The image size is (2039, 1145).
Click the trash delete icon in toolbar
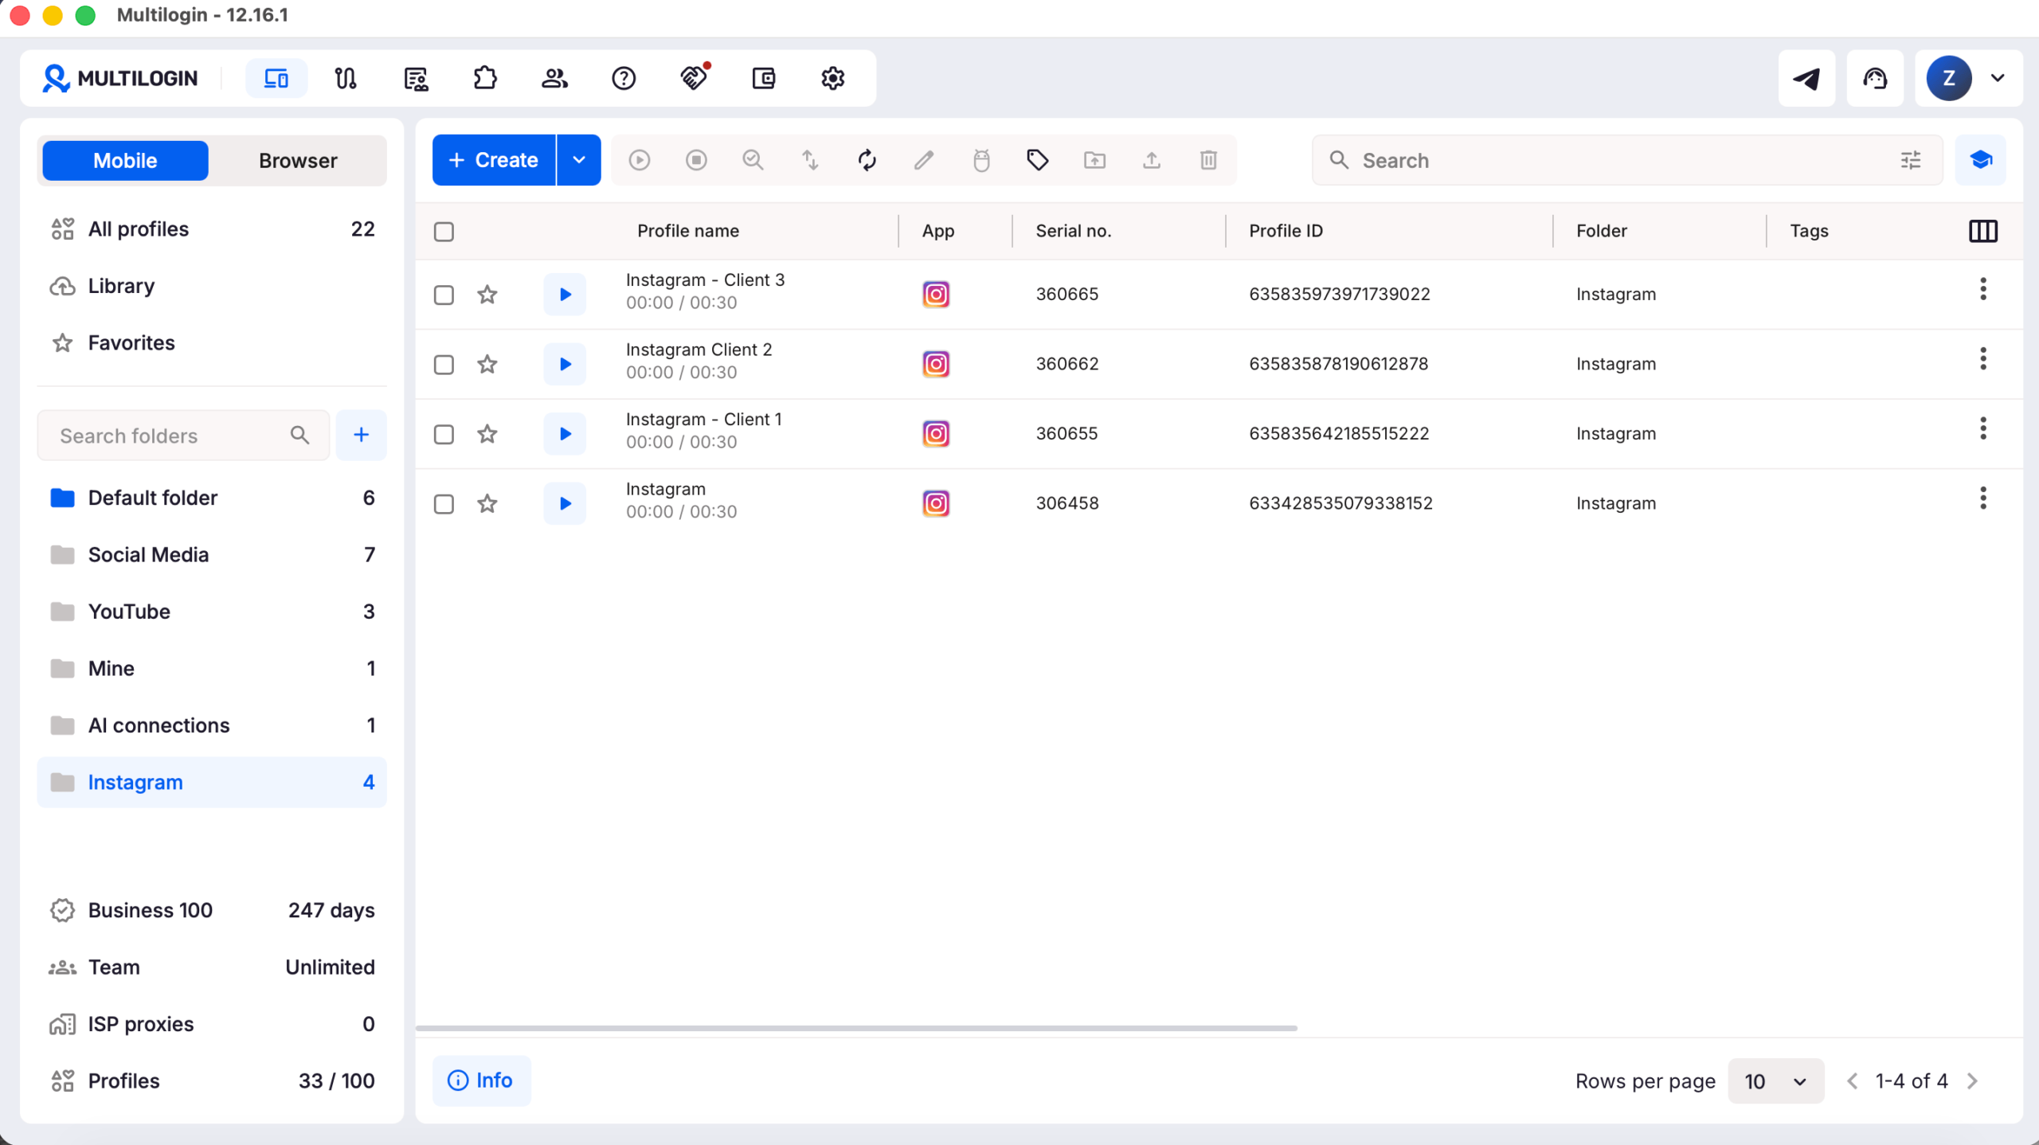click(1208, 160)
